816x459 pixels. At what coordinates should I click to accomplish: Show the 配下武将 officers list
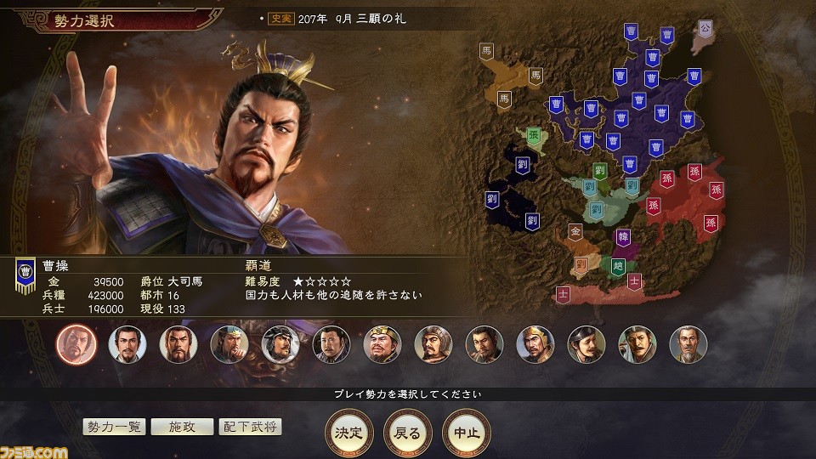tap(250, 427)
